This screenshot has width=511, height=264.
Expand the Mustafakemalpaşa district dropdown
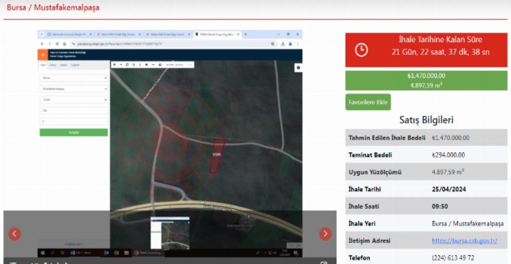(74, 89)
